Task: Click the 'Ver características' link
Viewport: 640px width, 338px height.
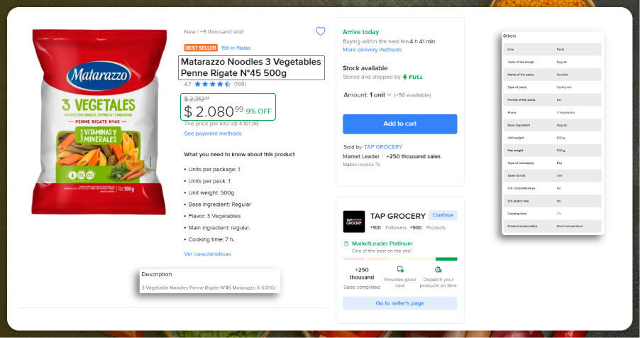Action: pos(207,253)
